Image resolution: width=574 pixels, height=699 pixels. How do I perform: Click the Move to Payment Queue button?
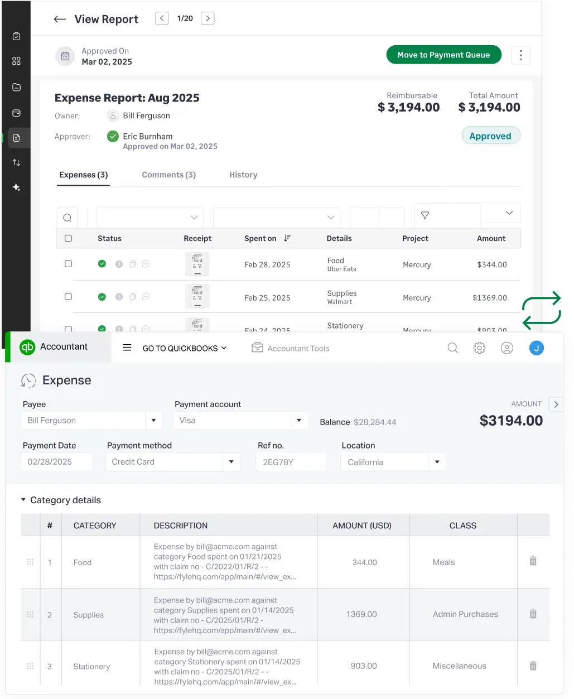[443, 55]
